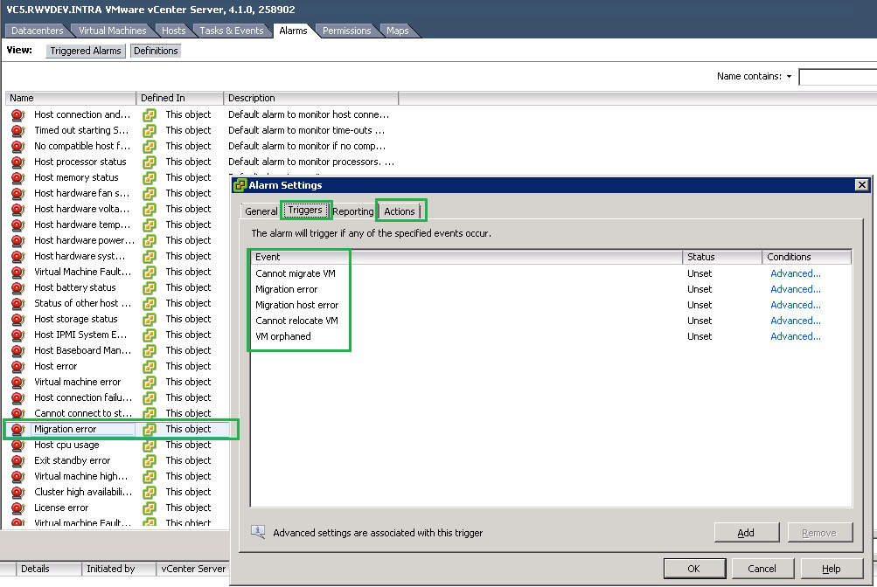Toggle the Definitions view button
The image size is (877, 587).
point(156,51)
